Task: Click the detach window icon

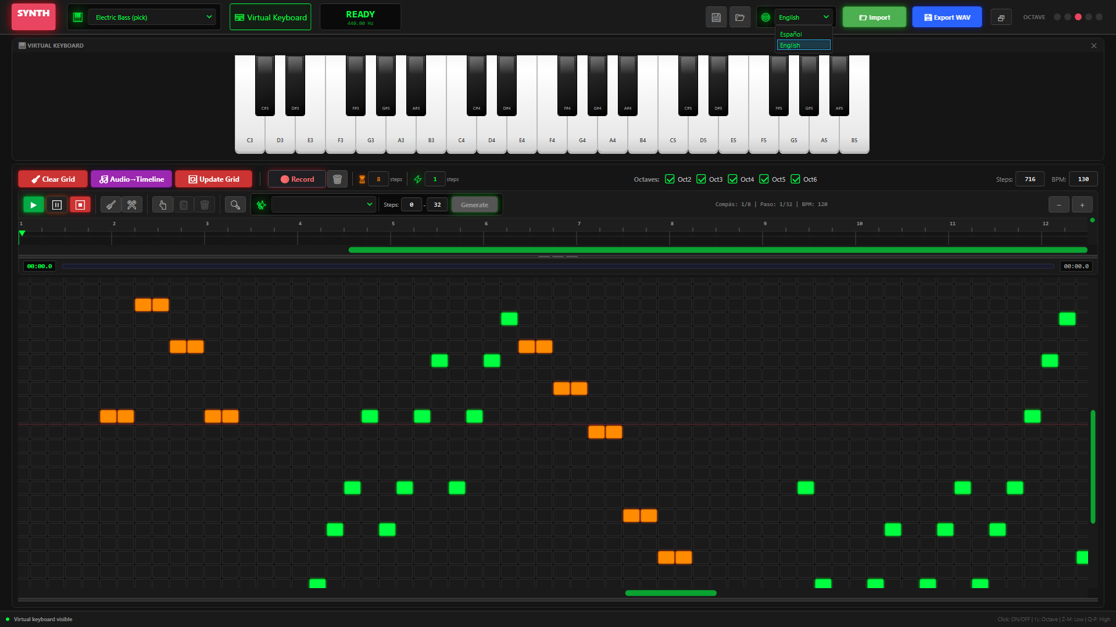Action: (x=1001, y=18)
